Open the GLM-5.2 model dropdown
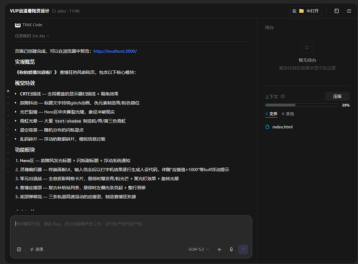The height and width of the screenshot is (264, 358). (x=199, y=249)
